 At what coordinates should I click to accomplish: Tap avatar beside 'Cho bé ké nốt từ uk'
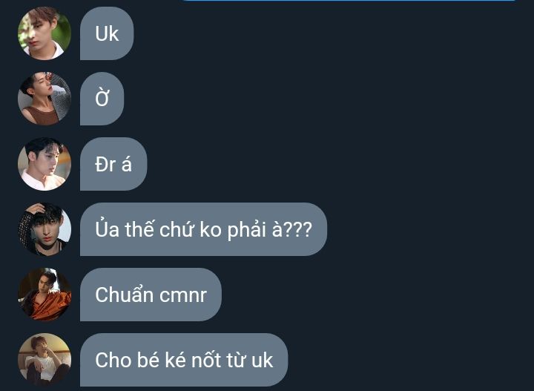pos(44,360)
